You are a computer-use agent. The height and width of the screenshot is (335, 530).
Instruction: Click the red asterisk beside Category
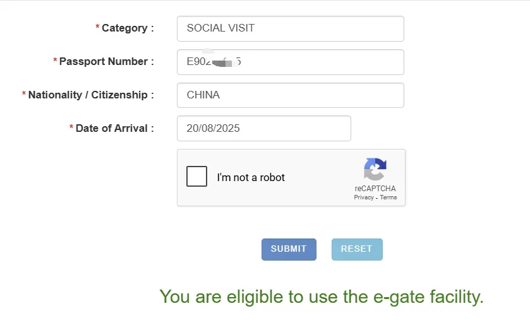(x=97, y=26)
